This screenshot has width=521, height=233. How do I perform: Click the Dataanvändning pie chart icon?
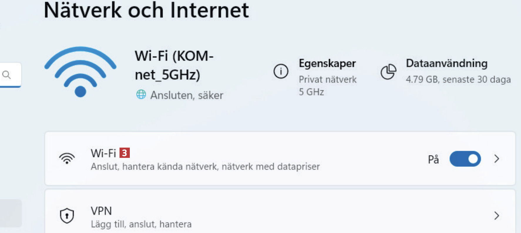tap(388, 72)
